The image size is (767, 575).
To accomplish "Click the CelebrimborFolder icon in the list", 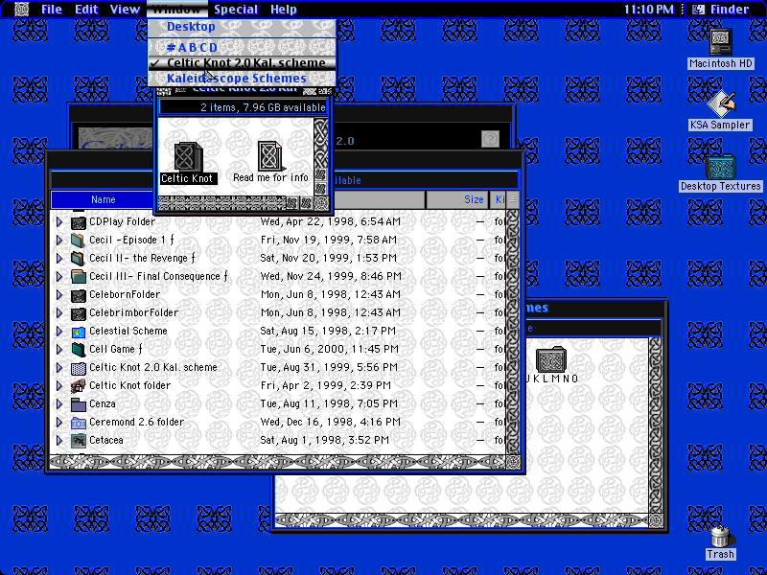I will click(x=79, y=313).
